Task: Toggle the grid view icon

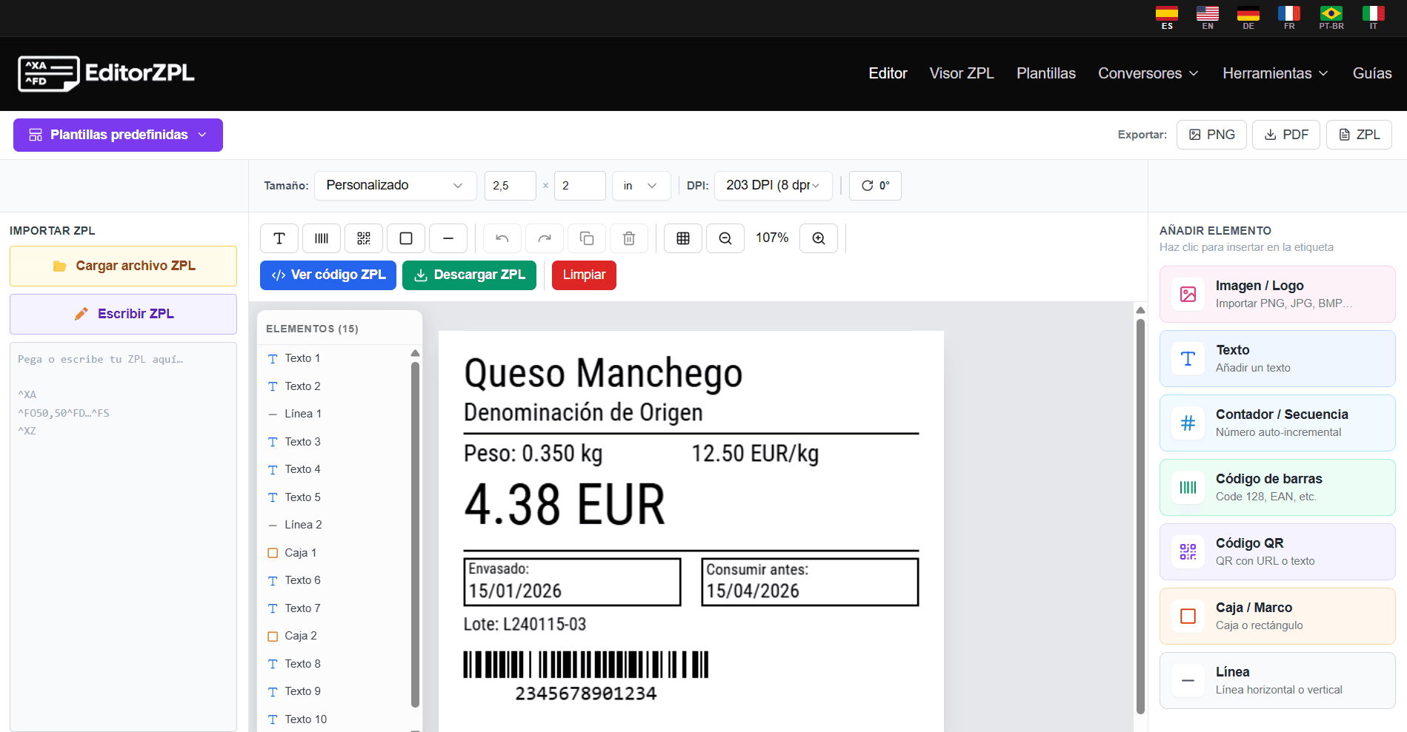Action: (683, 238)
